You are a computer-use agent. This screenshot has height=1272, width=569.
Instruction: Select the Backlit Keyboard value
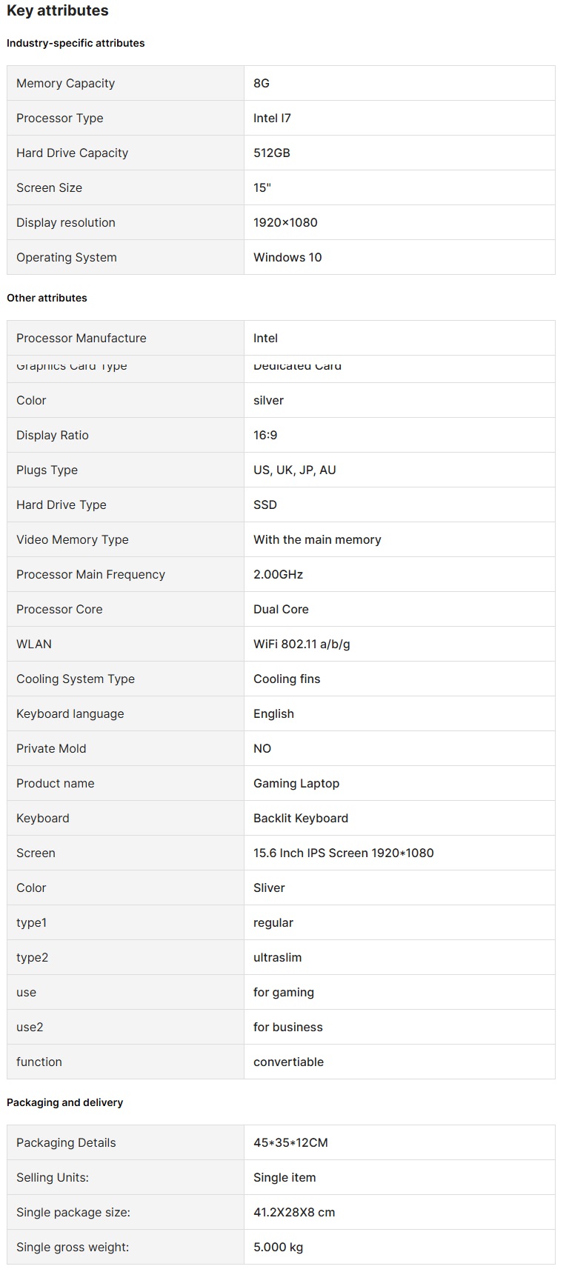tap(301, 818)
